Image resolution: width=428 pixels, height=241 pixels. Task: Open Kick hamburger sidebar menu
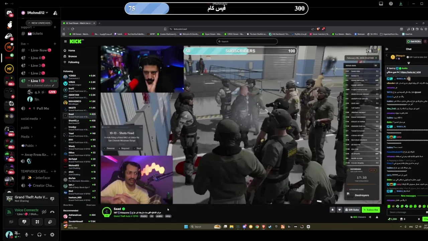coord(65,42)
